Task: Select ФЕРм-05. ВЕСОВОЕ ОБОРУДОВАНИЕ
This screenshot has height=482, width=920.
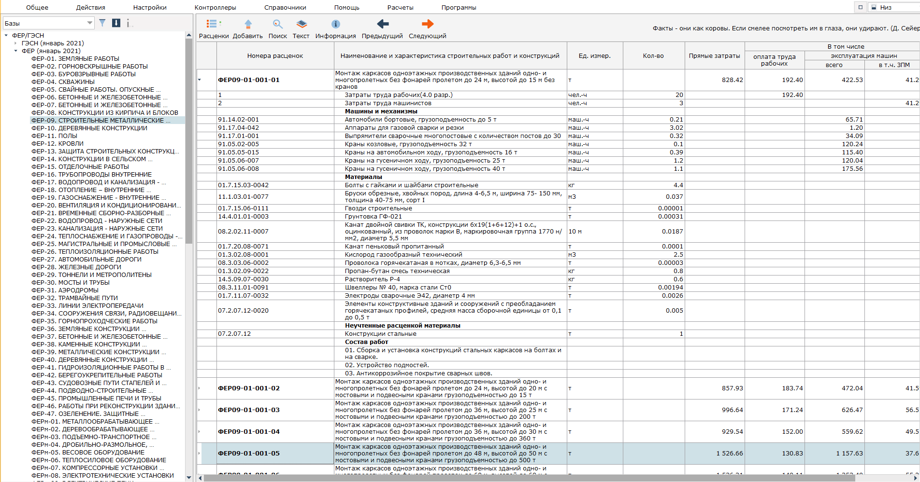Action: coord(88,452)
